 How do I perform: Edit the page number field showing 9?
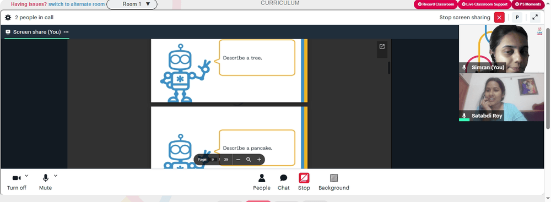pyautogui.click(x=213, y=160)
